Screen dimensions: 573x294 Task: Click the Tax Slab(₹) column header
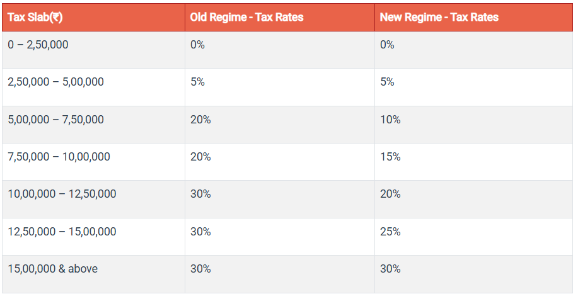pos(35,18)
